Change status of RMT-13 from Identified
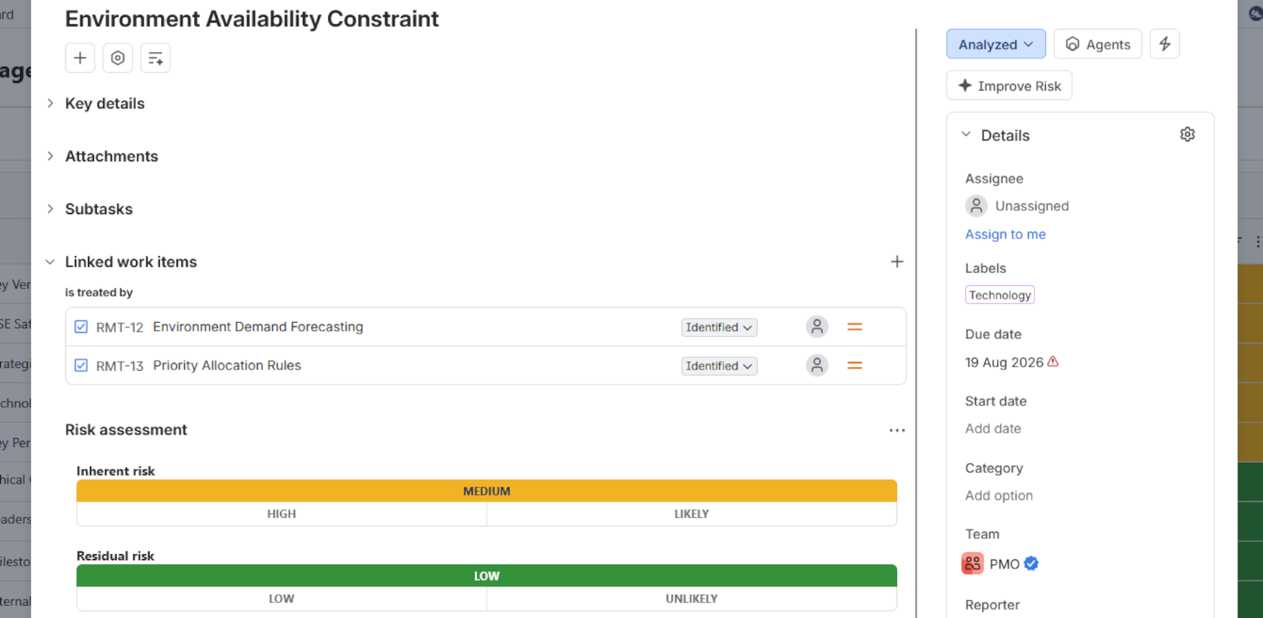The height and width of the screenshot is (618, 1263). coord(719,366)
